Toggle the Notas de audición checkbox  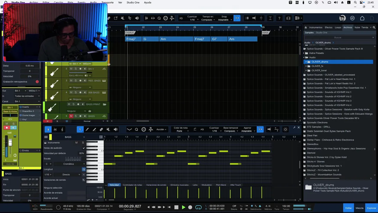pyautogui.click(x=84, y=148)
